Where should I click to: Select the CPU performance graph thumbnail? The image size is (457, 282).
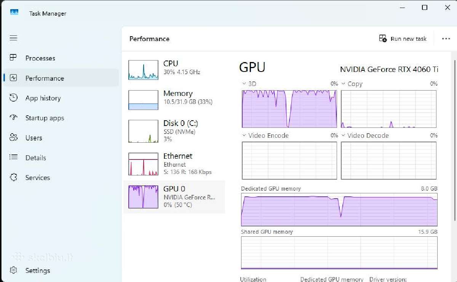(144, 70)
